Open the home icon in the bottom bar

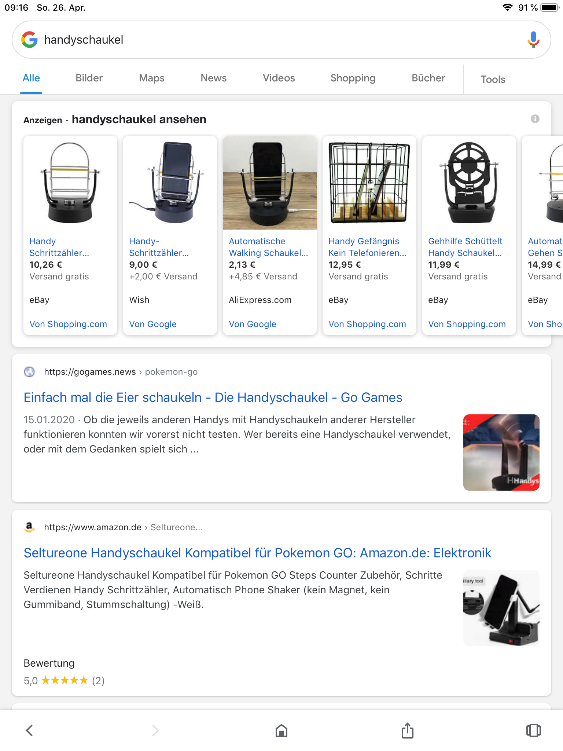point(281,730)
